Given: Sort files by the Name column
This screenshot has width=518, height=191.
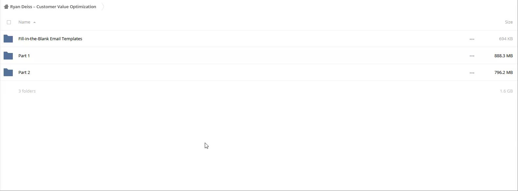Looking at the screenshot, I should 24,22.
